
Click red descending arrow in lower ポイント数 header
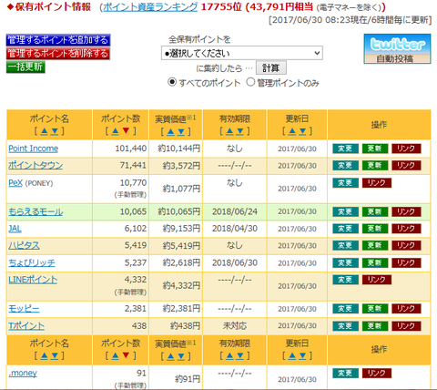click(126, 355)
